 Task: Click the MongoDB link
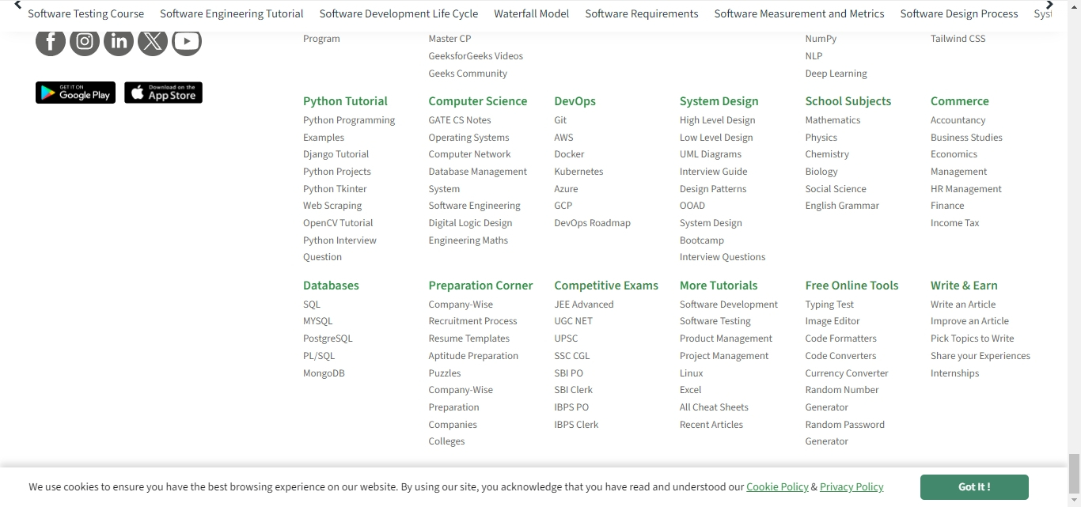(x=324, y=373)
